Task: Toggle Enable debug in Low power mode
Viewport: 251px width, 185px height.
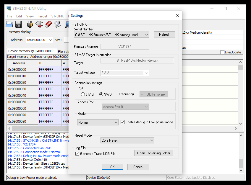Action: [x=122, y=122]
